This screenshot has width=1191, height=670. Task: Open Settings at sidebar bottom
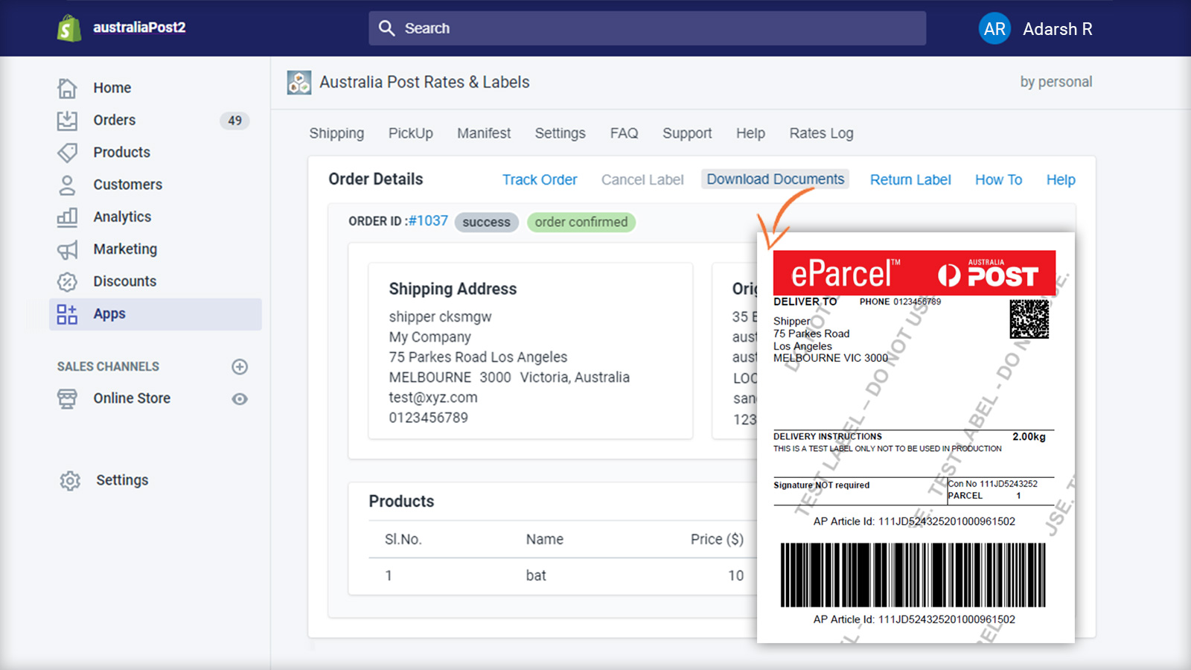tap(122, 481)
